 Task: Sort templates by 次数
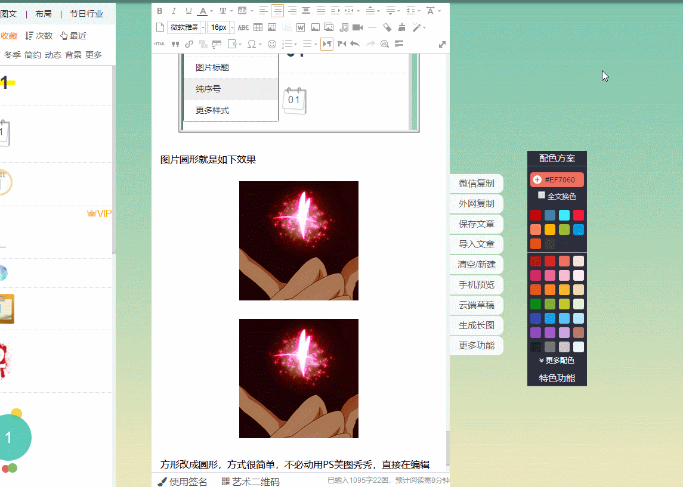pyautogui.click(x=39, y=36)
